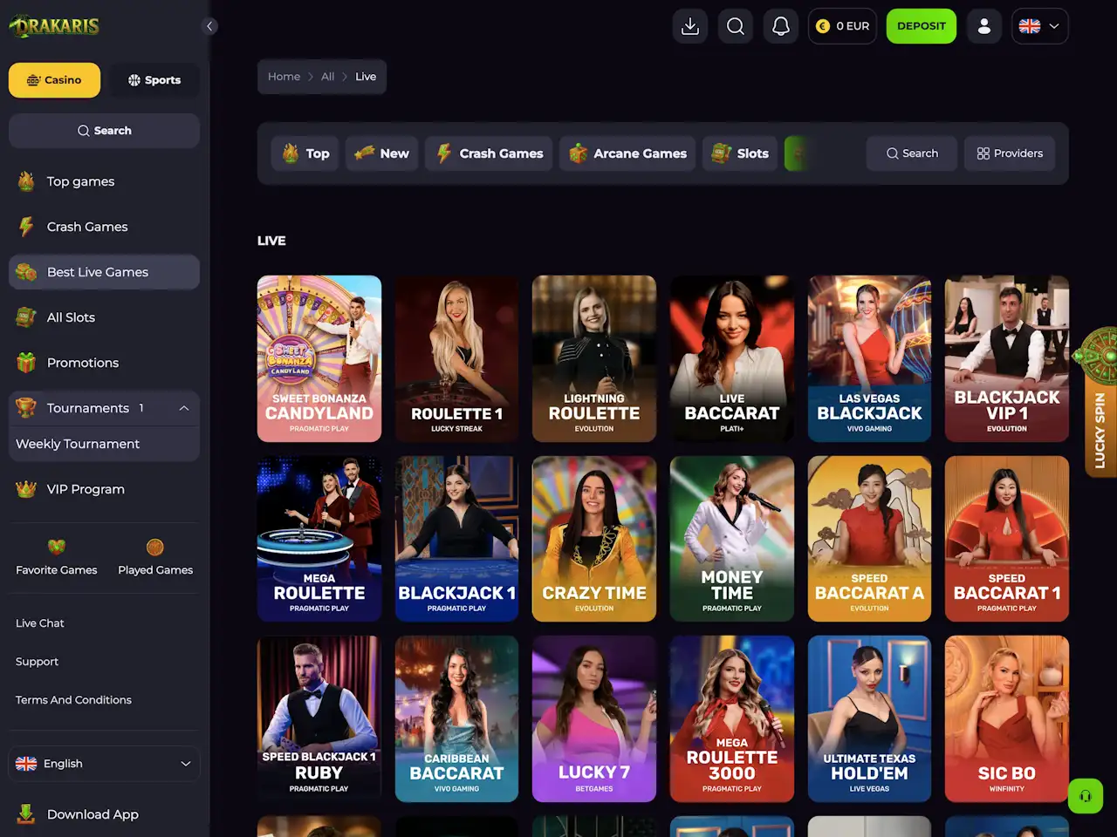Open Favorite Games heart icon
Viewport: 1117px width, 837px height.
pos(57,547)
